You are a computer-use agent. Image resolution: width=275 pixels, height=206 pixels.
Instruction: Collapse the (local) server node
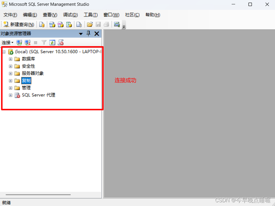pyautogui.click(x=4, y=52)
